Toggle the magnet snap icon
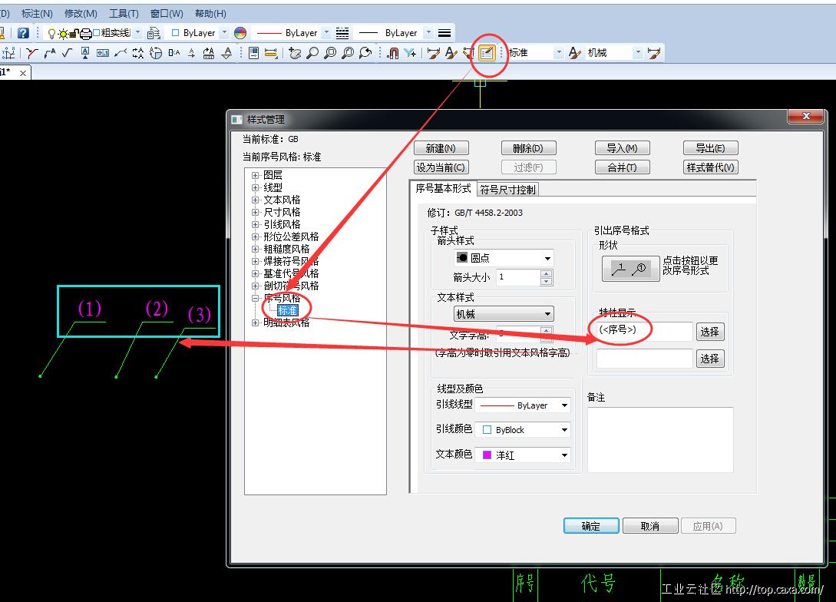This screenshot has height=602, width=836. click(x=392, y=53)
